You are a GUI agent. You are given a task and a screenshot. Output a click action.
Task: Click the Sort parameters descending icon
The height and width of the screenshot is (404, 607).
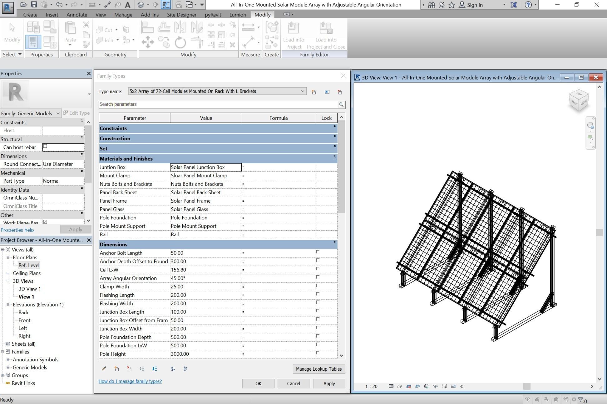pyautogui.click(x=186, y=369)
